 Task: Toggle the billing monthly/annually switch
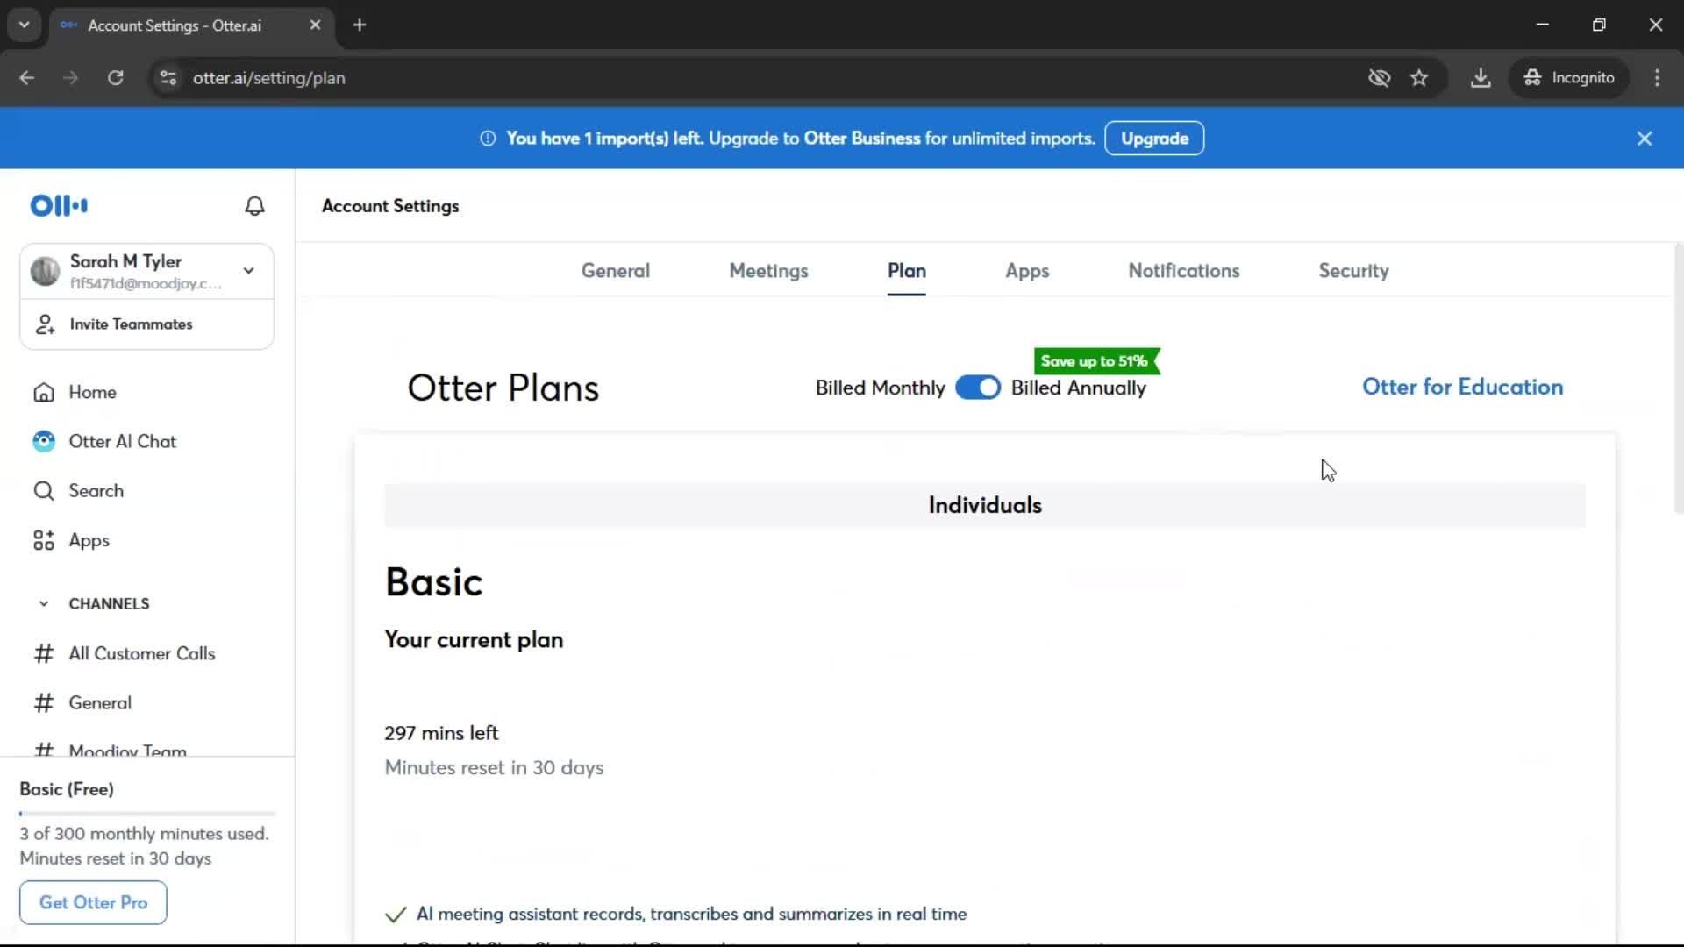[x=977, y=388]
